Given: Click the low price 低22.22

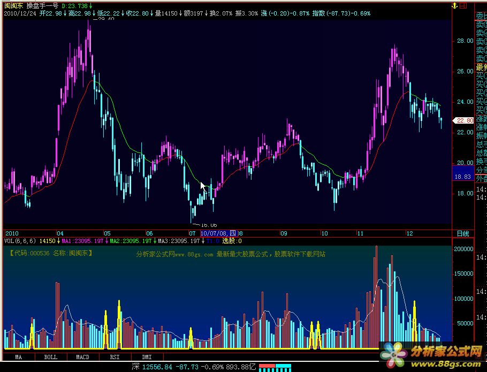Looking at the screenshot, I should [x=109, y=14].
